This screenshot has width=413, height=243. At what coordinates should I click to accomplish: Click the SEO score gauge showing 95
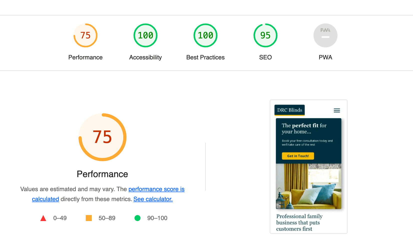coord(265,35)
